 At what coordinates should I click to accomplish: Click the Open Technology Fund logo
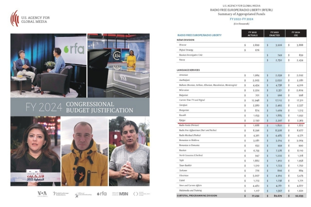click(142, 194)
